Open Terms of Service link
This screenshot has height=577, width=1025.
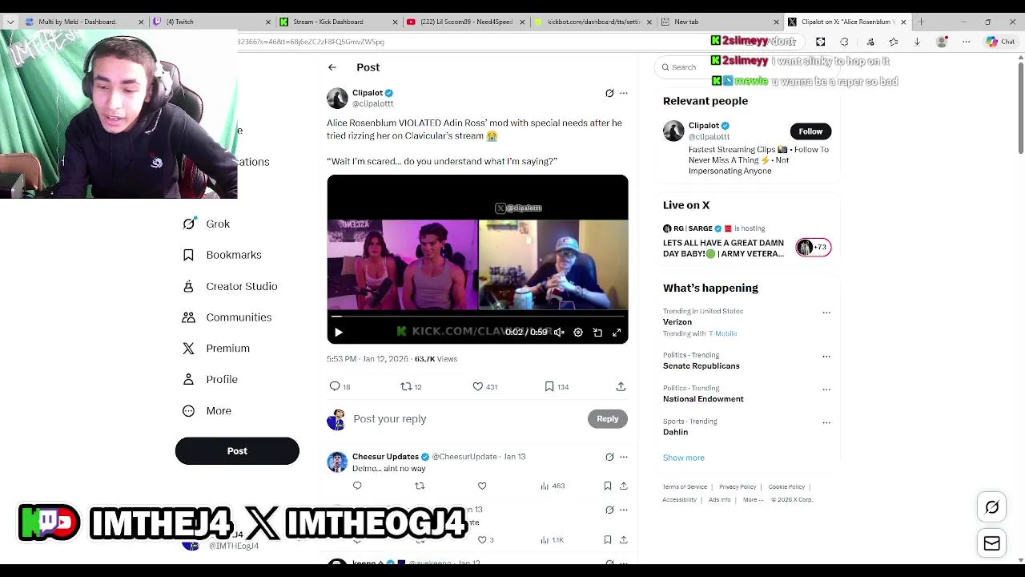(685, 486)
